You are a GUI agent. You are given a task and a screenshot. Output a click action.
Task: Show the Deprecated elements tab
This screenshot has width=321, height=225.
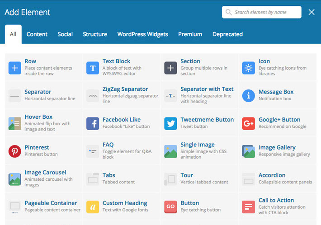(227, 34)
